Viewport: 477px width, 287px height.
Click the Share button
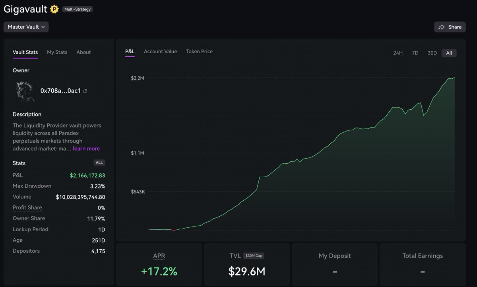[450, 27]
